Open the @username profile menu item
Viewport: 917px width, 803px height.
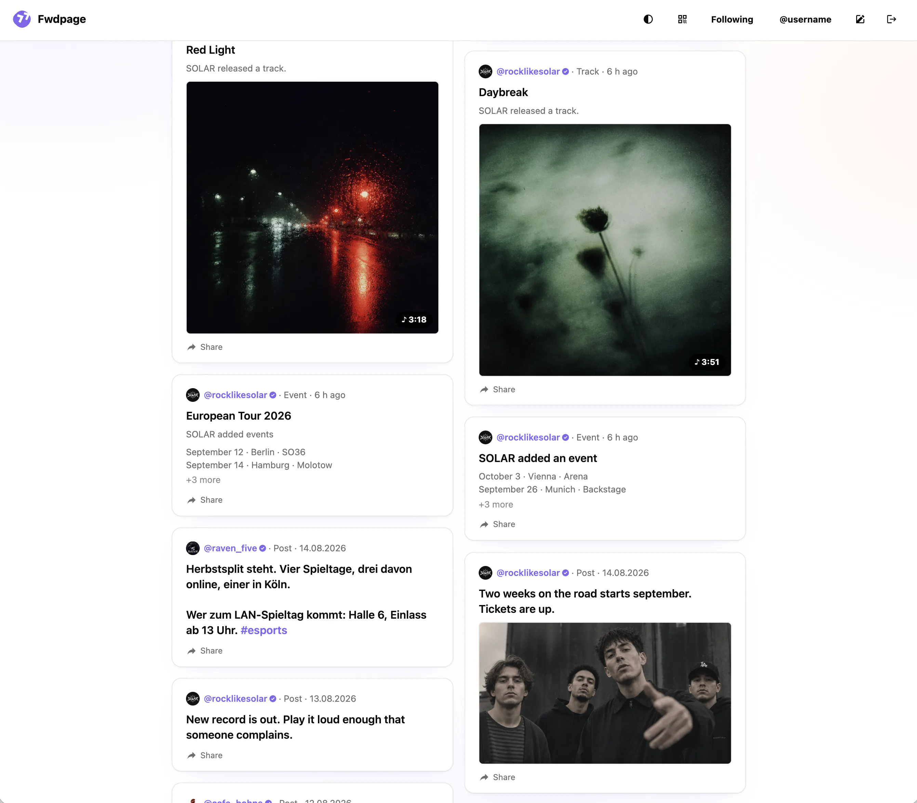805,19
